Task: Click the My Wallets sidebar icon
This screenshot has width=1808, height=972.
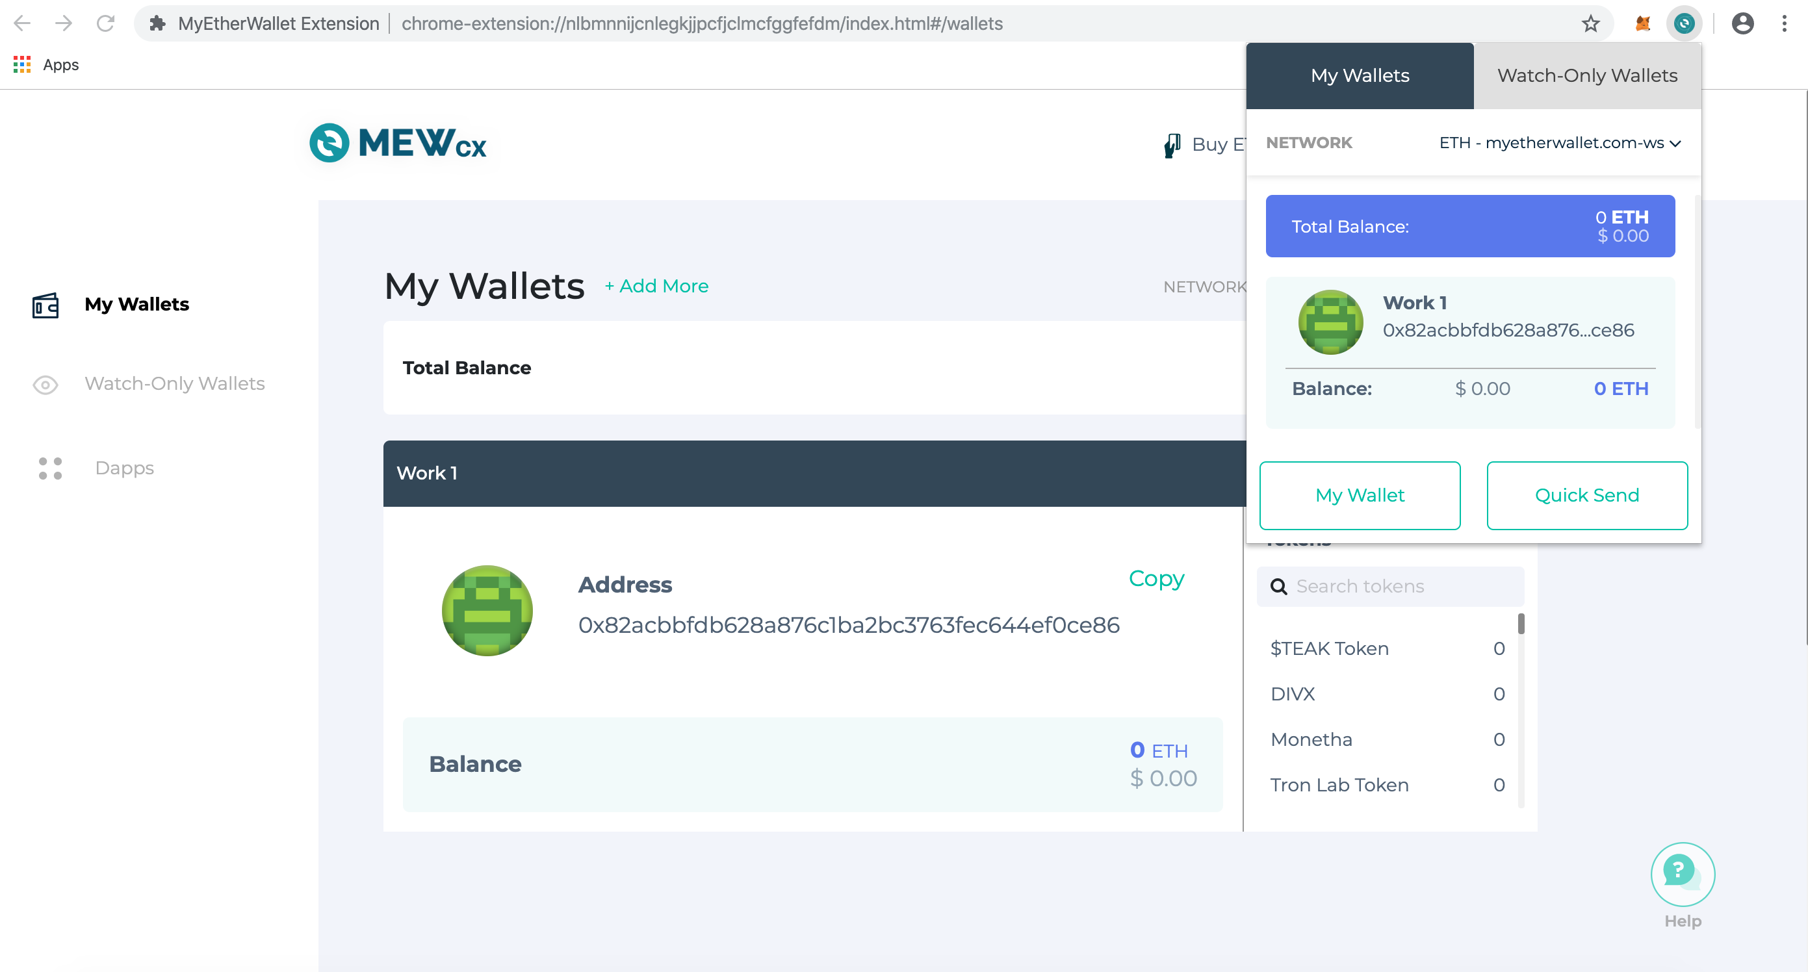Action: click(47, 304)
